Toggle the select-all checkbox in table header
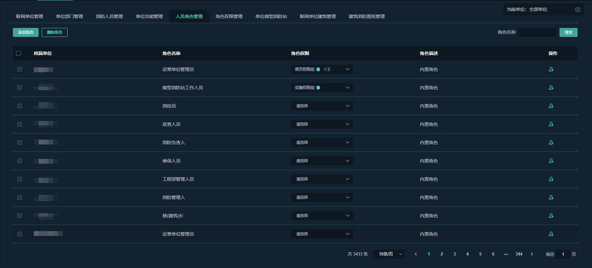This screenshot has height=268, width=592. point(18,53)
